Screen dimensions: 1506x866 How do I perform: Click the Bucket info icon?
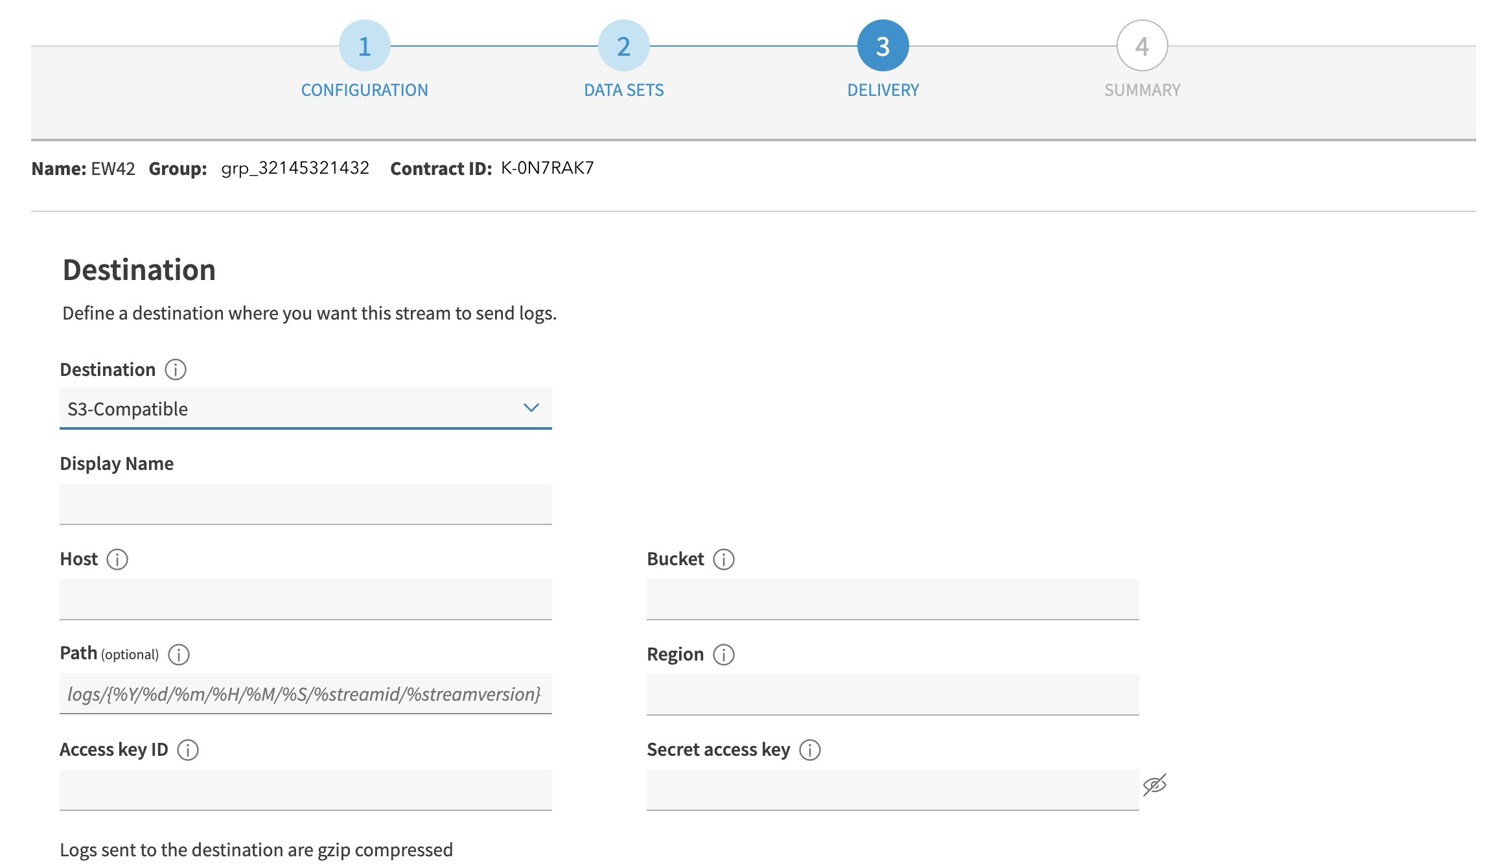(724, 559)
